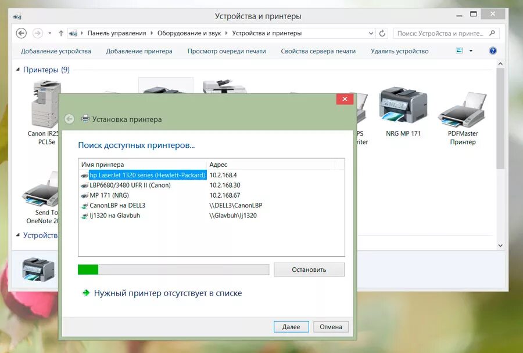523x353 pixels.
Task: Click the vertical scrollbar up arrow
Action: coord(500,64)
